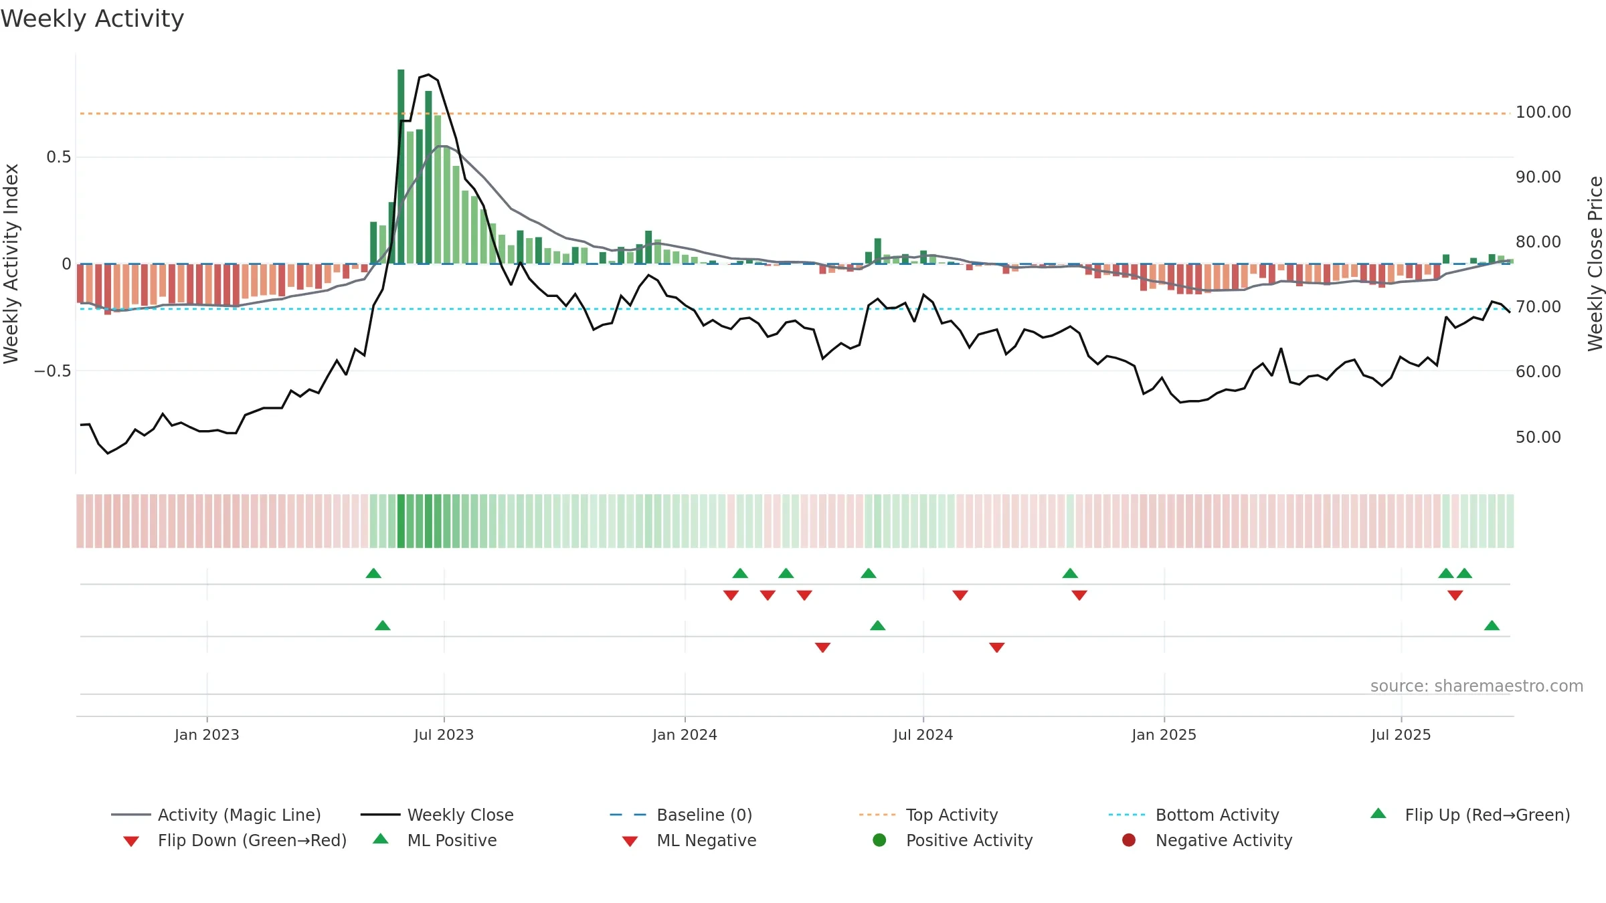Select the Jan 2025 axis label

pyautogui.click(x=1164, y=734)
